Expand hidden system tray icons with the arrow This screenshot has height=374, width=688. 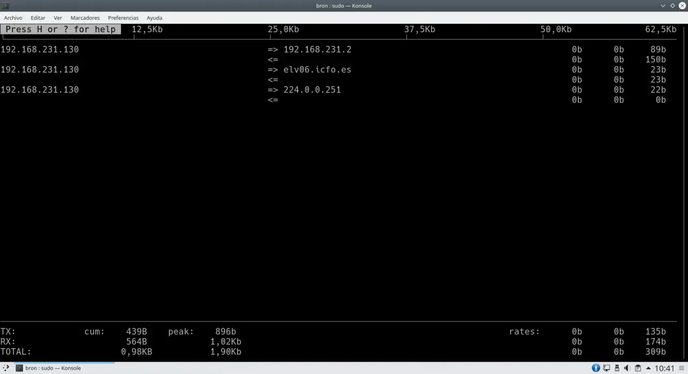click(x=648, y=368)
